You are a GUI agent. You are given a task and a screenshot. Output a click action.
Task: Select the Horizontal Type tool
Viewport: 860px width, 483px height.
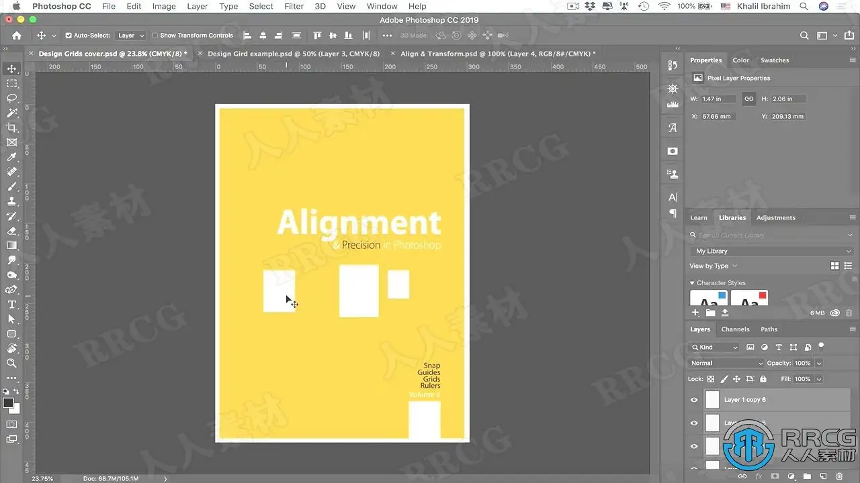coord(11,305)
